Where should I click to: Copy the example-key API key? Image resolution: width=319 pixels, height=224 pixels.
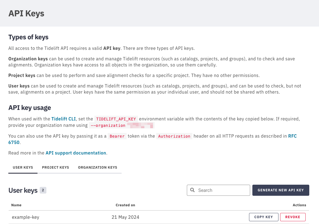(x=264, y=217)
